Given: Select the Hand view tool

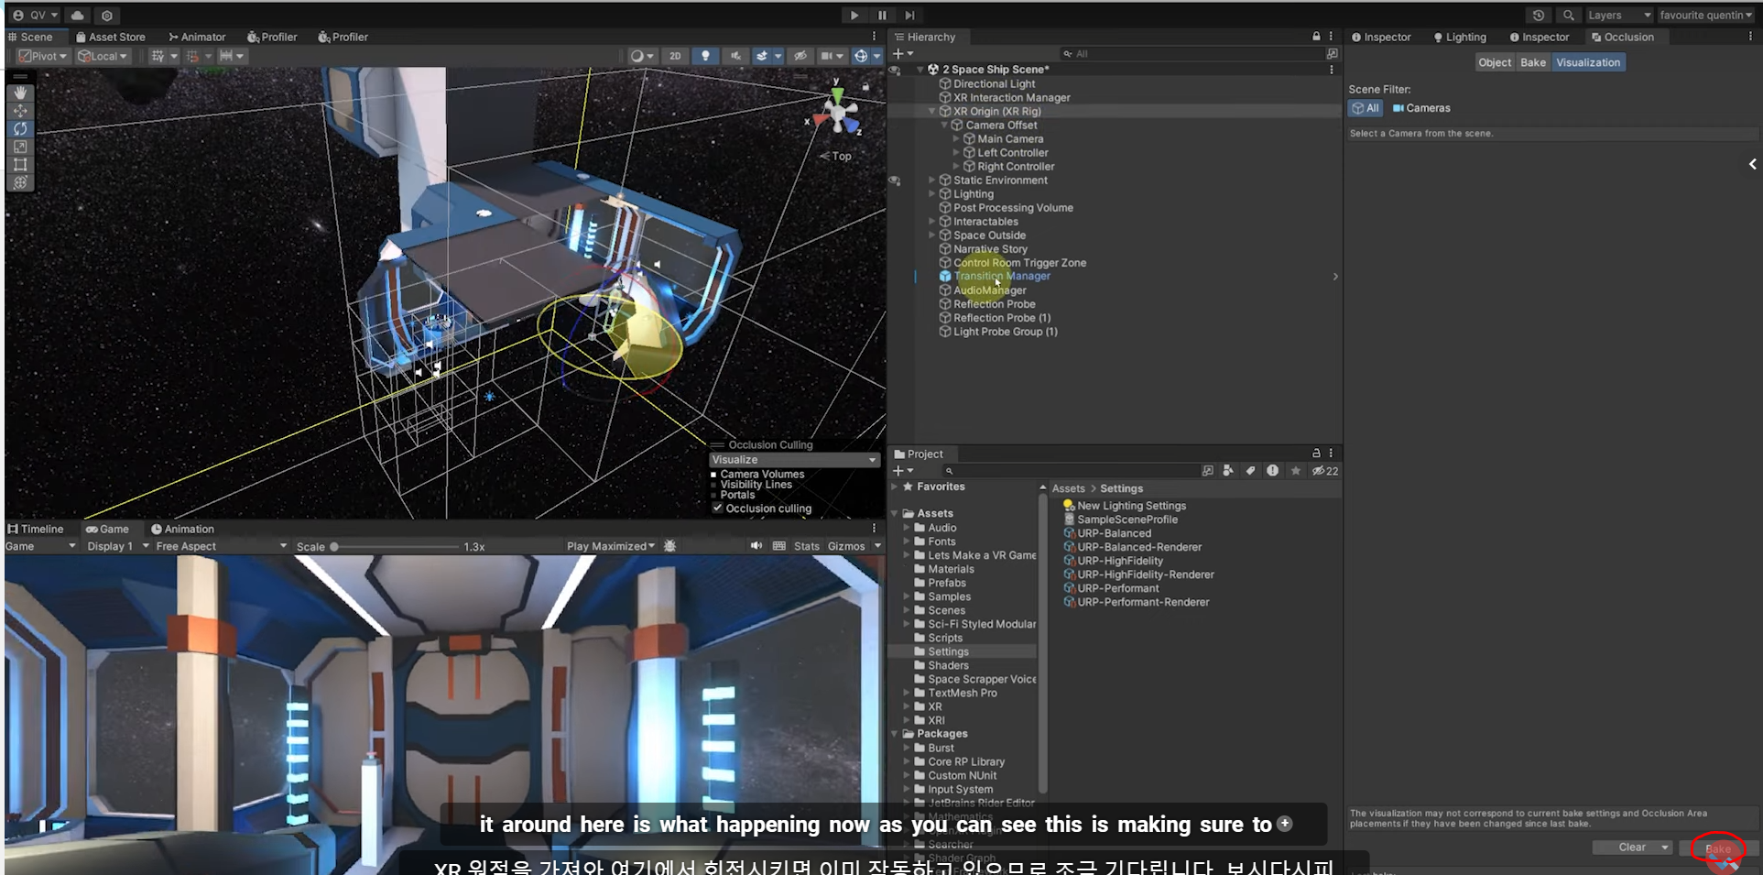Looking at the screenshot, I should (x=20, y=93).
